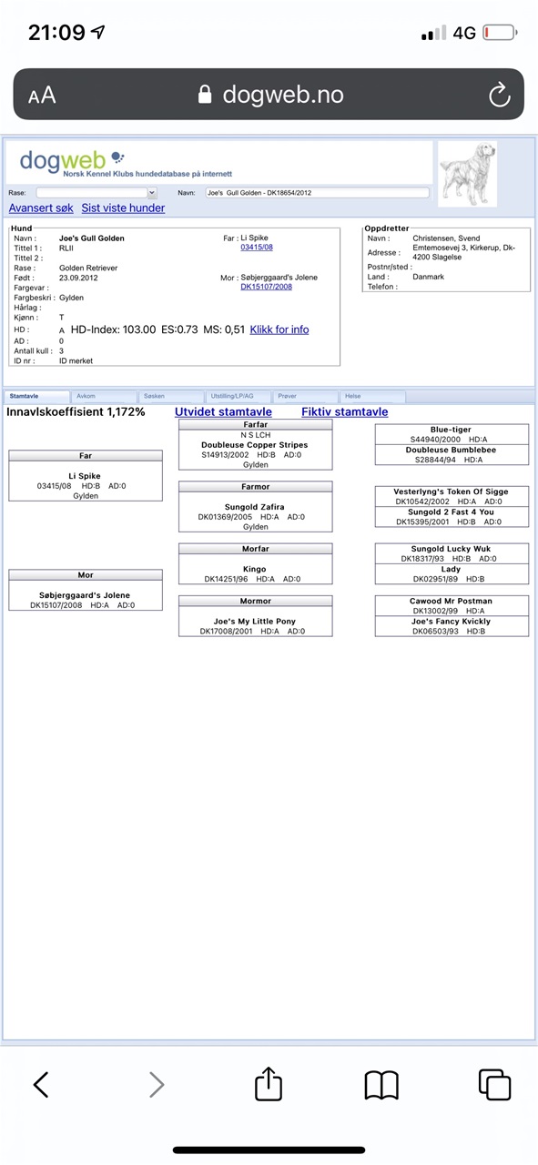Screen dimensions: 538x1165
Task: Open the Fiktiv stamtavle link
Action: click(345, 412)
